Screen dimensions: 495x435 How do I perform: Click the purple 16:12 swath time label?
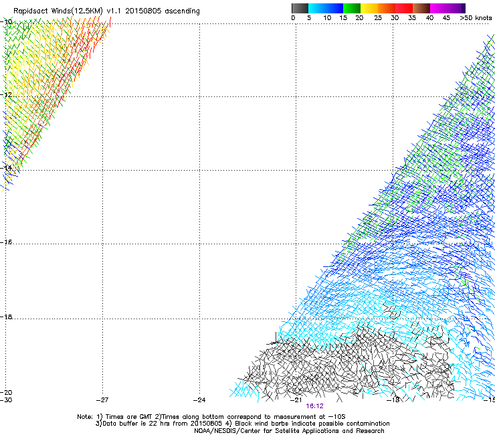pos(315,406)
